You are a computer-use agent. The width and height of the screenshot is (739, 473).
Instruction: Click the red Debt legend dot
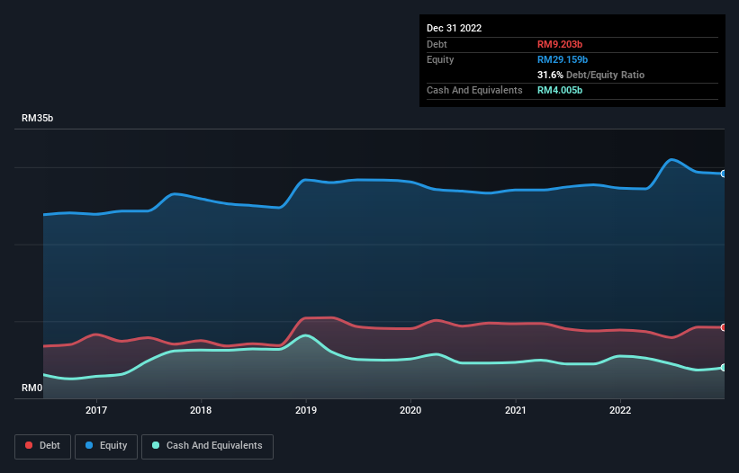(29, 445)
